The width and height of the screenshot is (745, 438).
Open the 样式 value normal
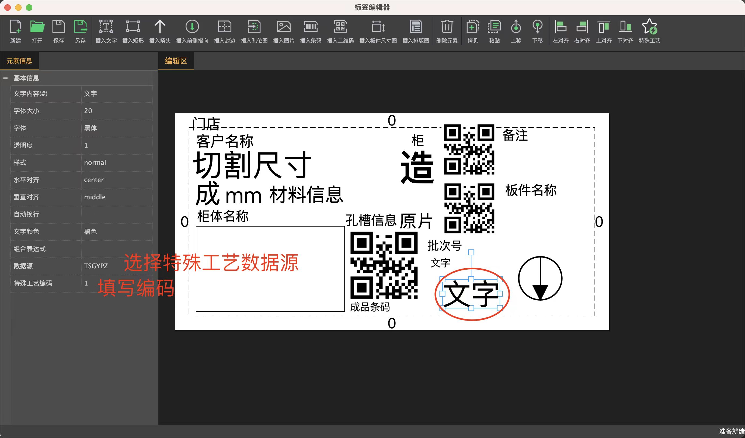click(117, 163)
